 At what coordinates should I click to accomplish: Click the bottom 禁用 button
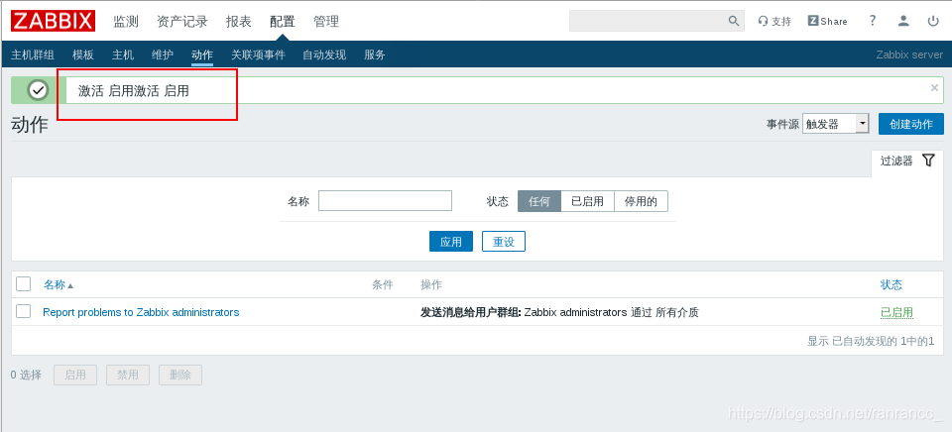[x=128, y=375]
